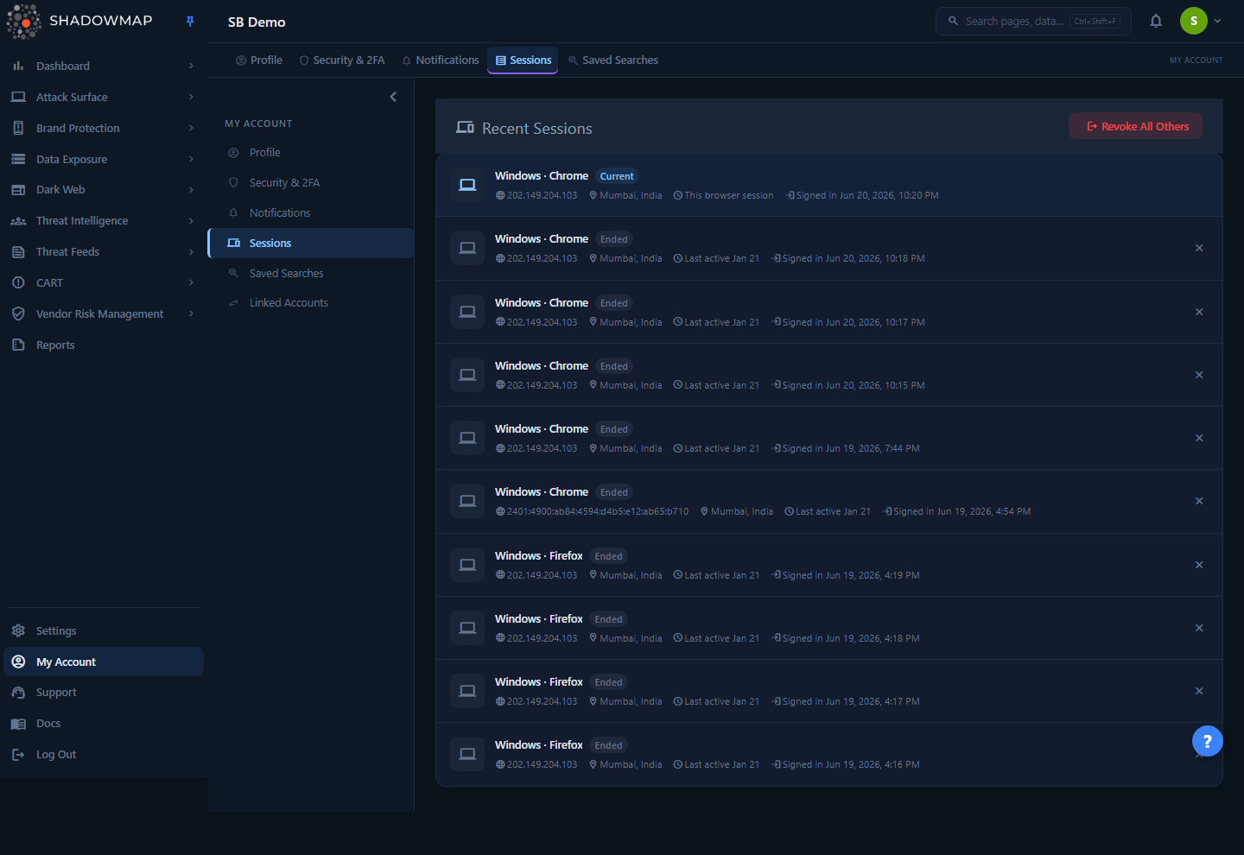Click the Docs book icon

coord(18,724)
